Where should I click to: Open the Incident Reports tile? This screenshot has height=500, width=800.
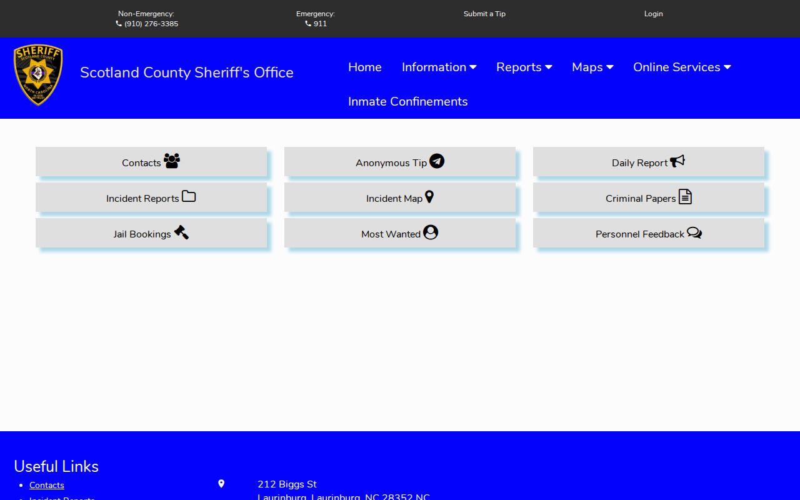pos(151,197)
